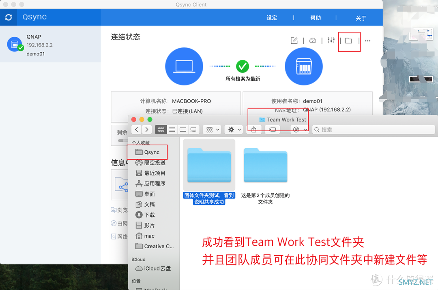Click the green sync checkmark icon

click(243, 66)
